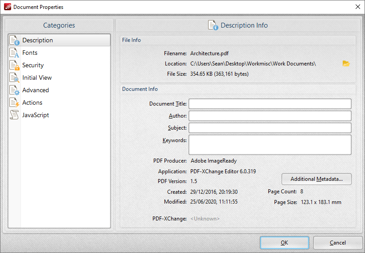The image size is (365, 253).
Task: Click the Description category page icon
Action: (x=14, y=40)
